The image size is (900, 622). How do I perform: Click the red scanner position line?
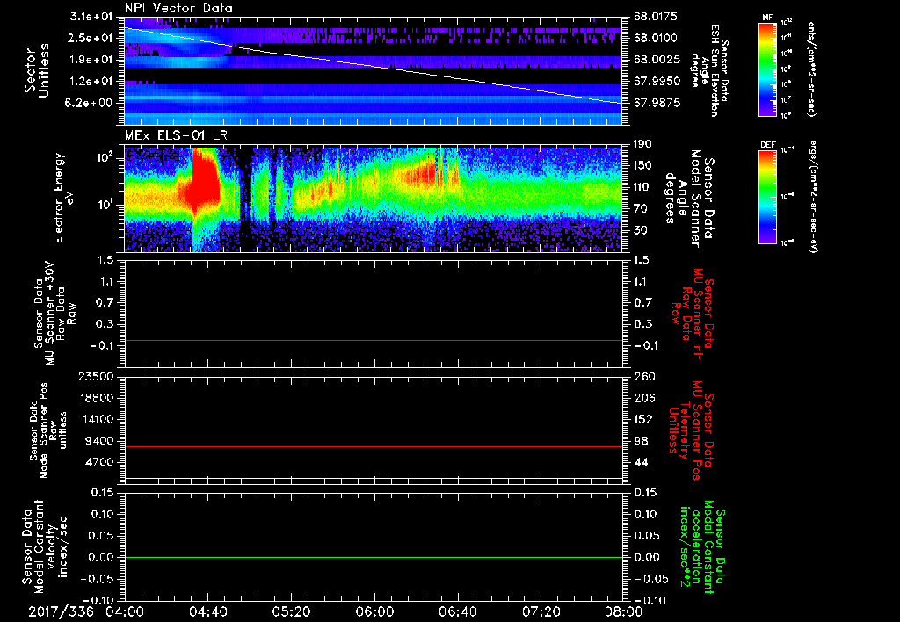pyautogui.click(x=374, y=447)
